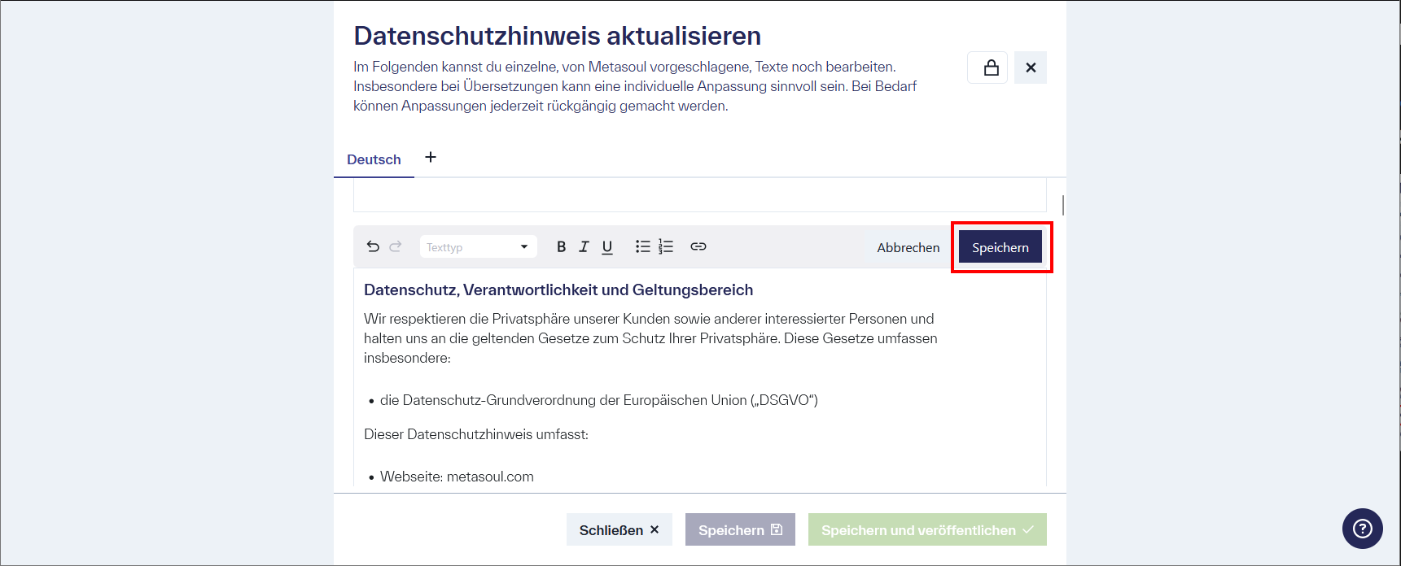1401x566 pixels.
Task: Click the text Dieser Datenschutzhinweis umfasst:
Action: 476,434
